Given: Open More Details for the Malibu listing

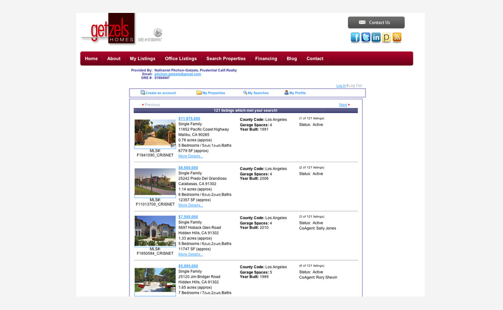Looking at the screenshot, I should tap(191, 156).
